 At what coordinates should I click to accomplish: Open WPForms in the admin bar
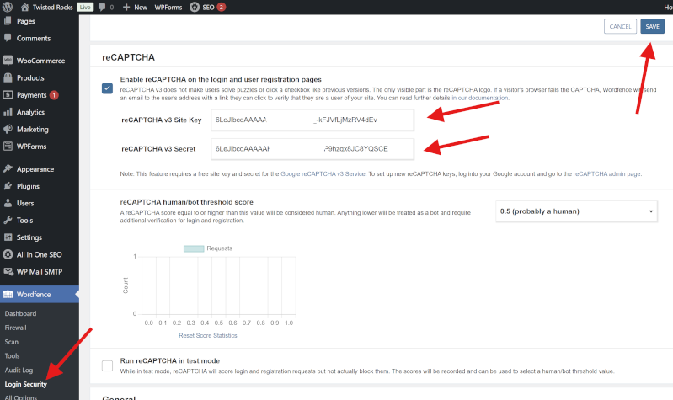tap(168, 8)
